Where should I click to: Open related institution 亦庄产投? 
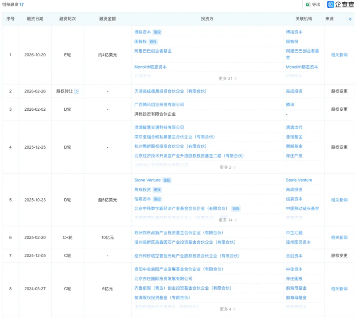pyautogui.click(x=294, y=156)
